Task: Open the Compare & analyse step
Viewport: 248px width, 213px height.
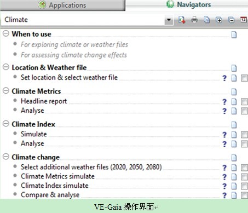Action: pos(50,195)
